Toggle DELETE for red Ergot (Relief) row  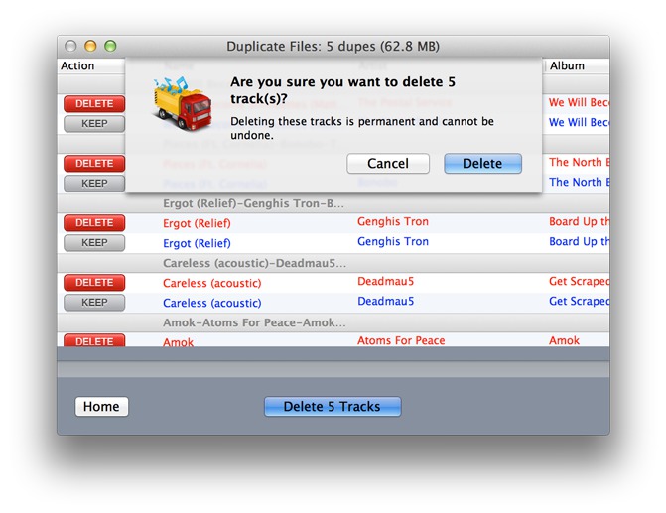94,223
